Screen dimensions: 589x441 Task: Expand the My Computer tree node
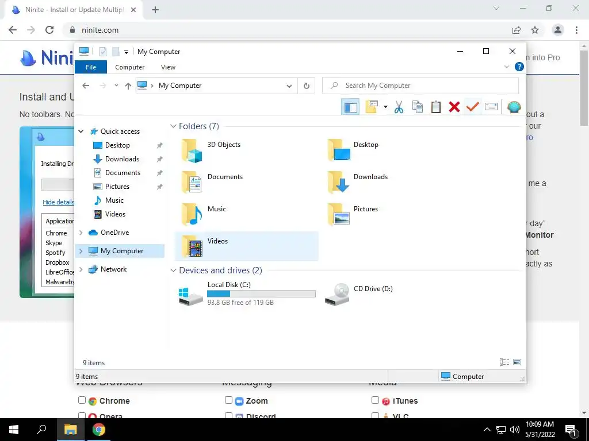click(81, 251)
